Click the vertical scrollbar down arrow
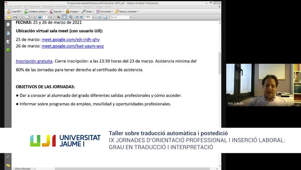The height and width of the screenshot is (170, 301). (x=220, y=166)
